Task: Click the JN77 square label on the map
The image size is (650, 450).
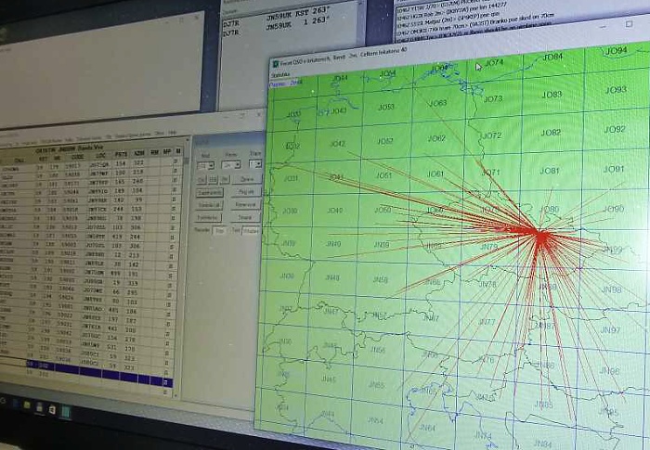Action: click(487, 322)
